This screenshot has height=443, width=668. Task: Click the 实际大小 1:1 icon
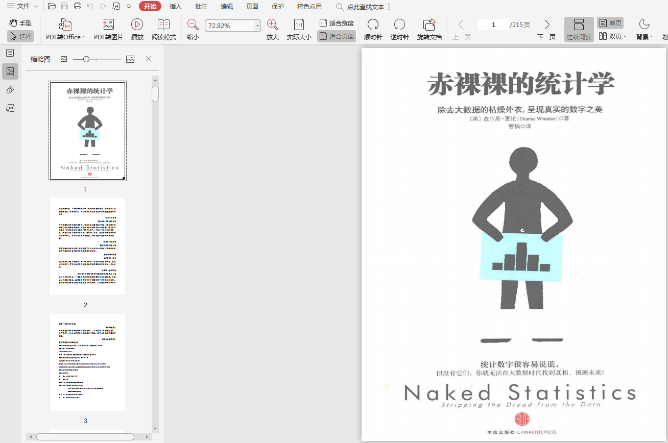(x=299, y=25)
